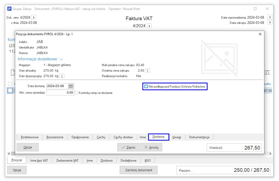Open the calendar picker for Data dostawy

(71, 86)
